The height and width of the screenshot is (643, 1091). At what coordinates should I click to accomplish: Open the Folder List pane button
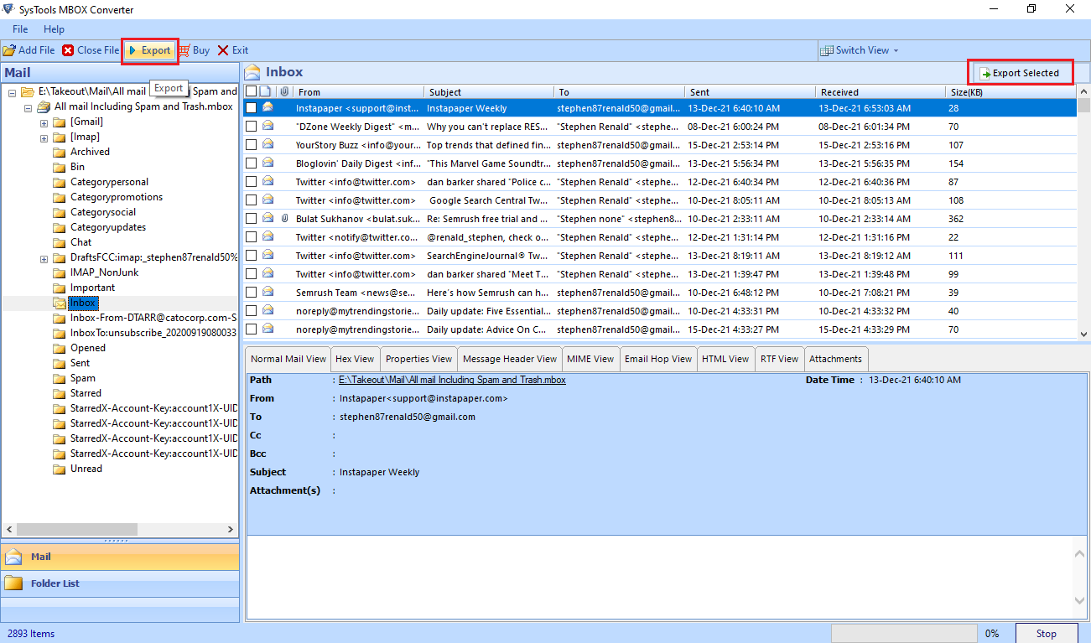click(x=120, y=583)
